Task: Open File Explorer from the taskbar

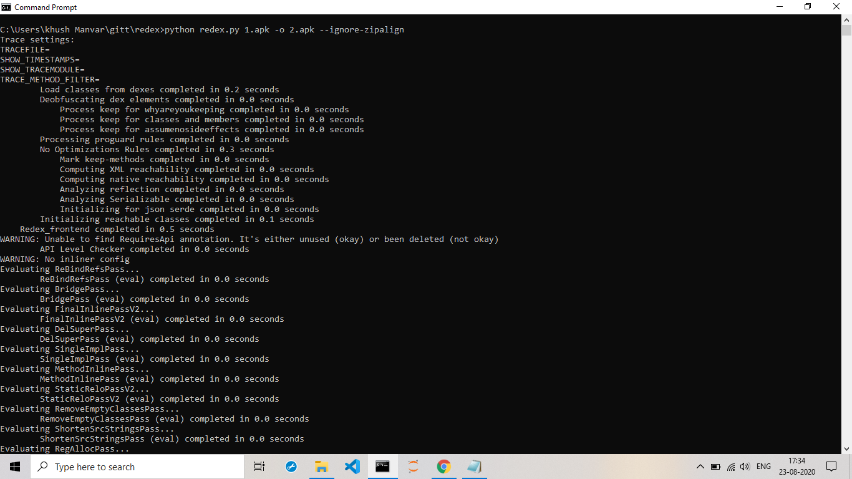Action: point(321,467)
